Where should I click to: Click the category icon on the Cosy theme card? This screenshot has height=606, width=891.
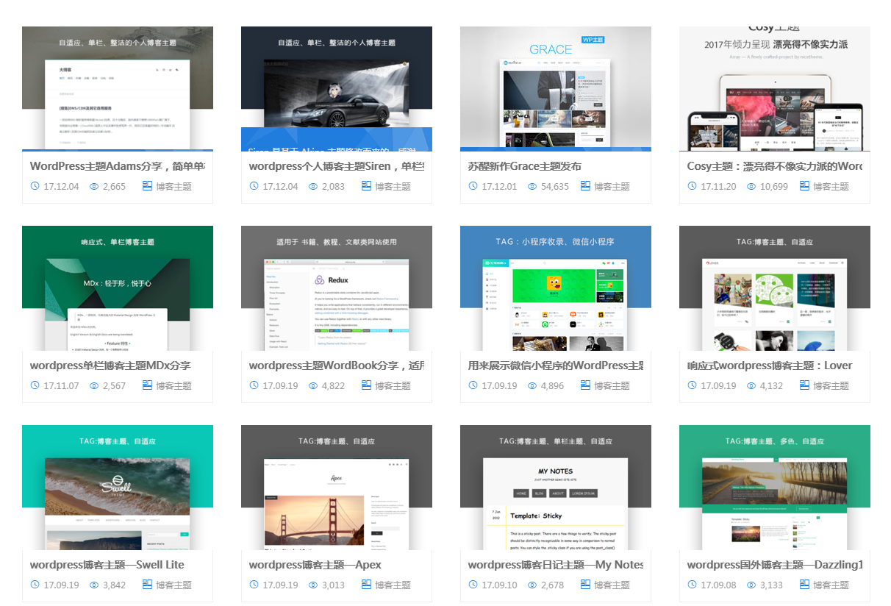click(804, 186)
